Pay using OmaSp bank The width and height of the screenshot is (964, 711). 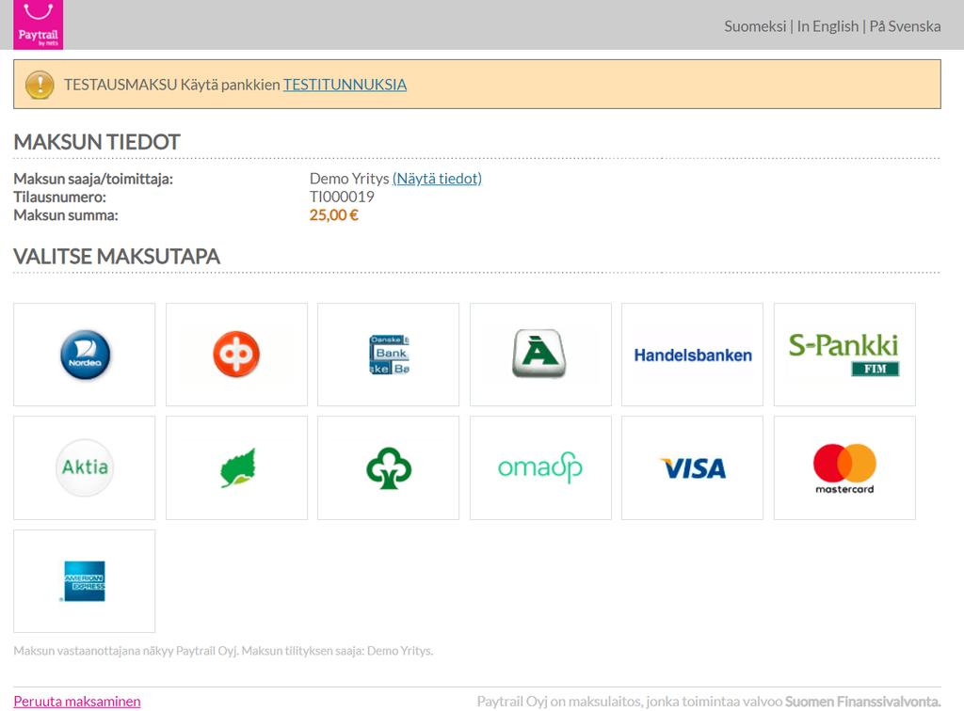click(x=540, y=467)
